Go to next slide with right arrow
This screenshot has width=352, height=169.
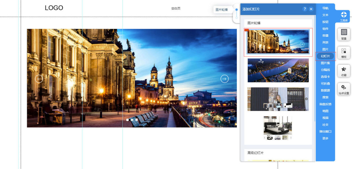click(224, 79)
